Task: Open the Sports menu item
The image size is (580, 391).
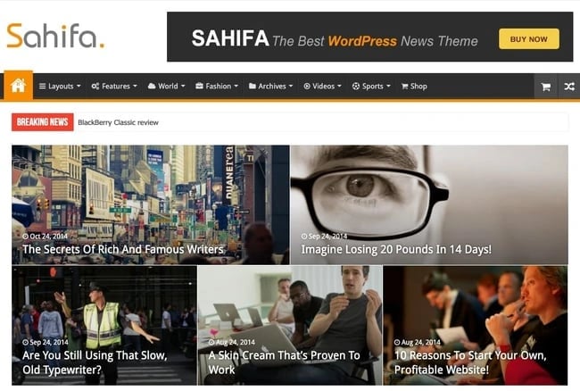Action: (371, 87)
